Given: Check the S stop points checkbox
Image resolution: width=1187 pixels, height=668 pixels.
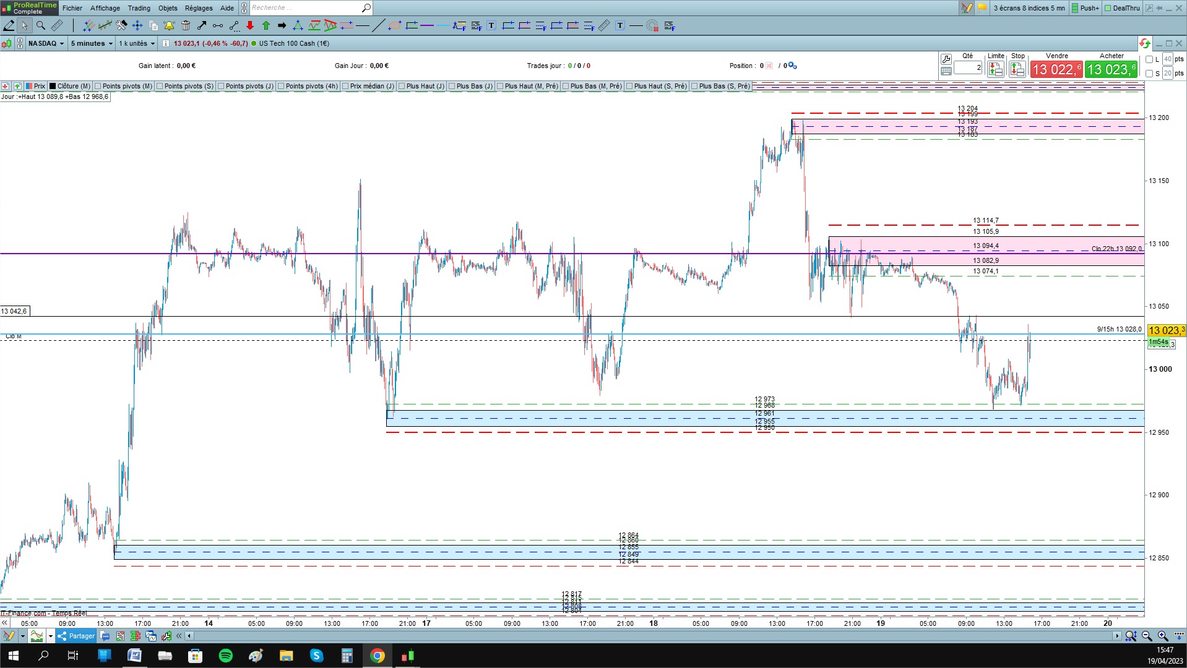Looking at the screenshot, I should coord(1149,74).
